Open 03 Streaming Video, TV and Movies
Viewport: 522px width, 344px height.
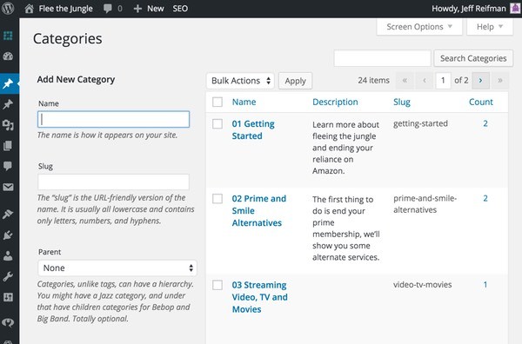coord(259,297)
